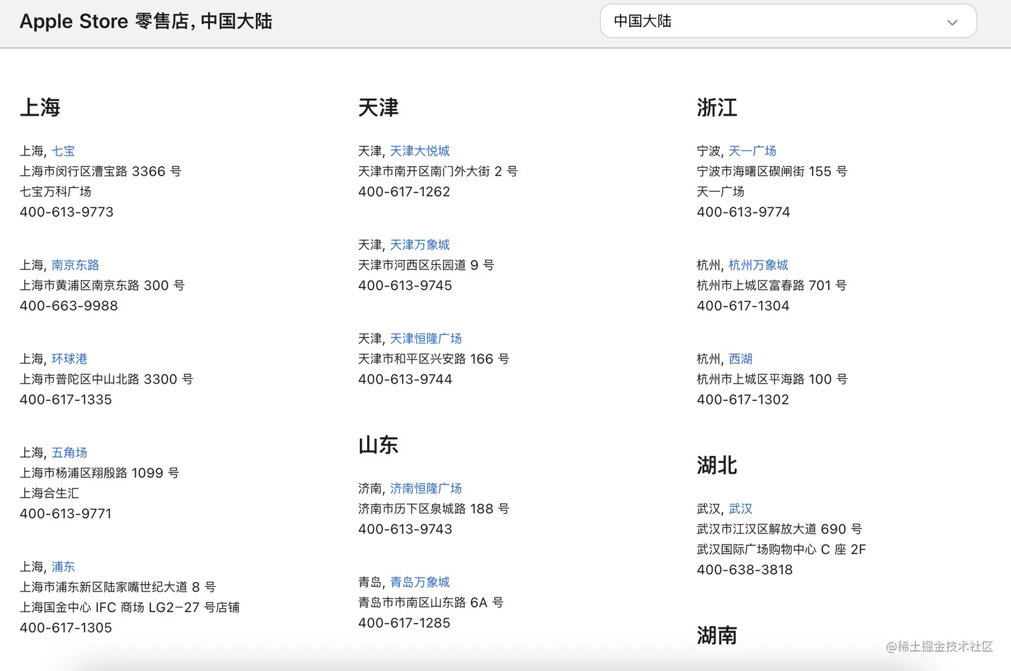Click the Apple Store 零售店 title
The height and width of the screenshot is (671, 1011).
[146, 21]
